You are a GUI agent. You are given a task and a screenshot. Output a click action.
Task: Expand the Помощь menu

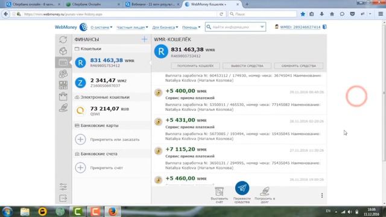(x=191, y=27)
